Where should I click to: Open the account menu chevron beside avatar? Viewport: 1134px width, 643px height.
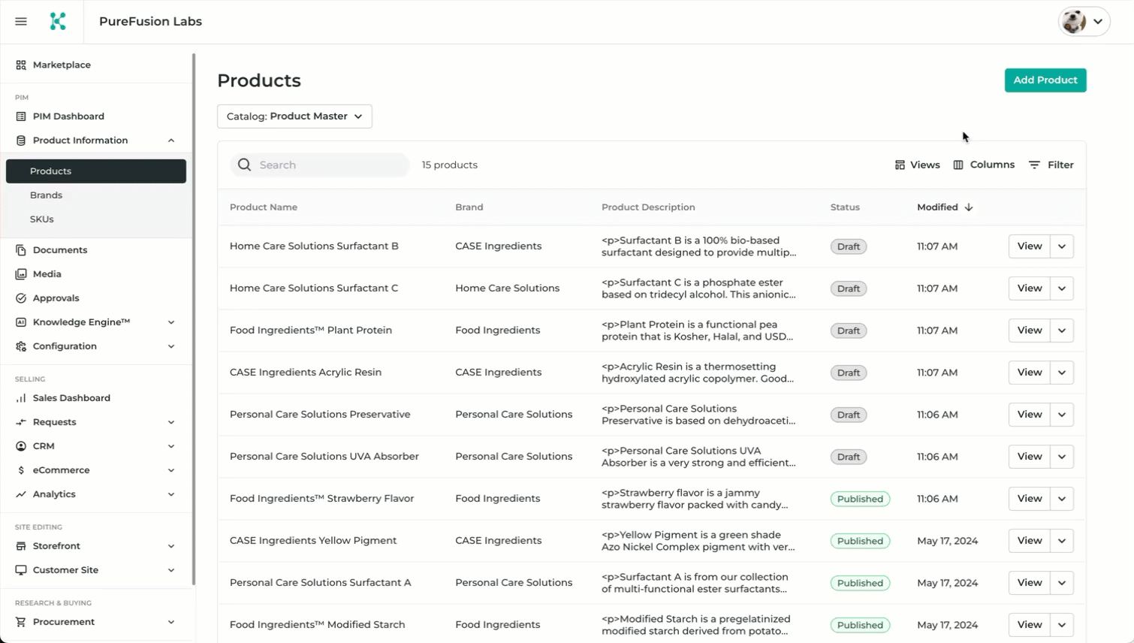click(x=1098, y=22)
